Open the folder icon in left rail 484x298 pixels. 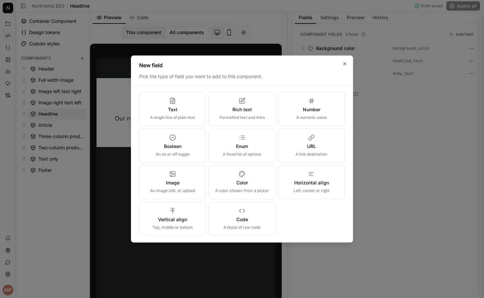click(x=8, y=24)
